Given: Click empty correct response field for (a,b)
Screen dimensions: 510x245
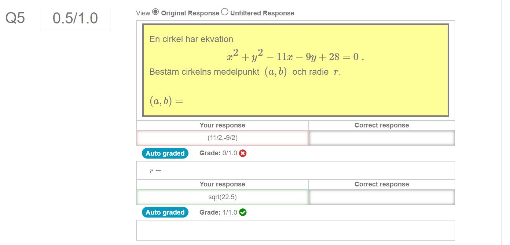Looking at the screenshot, I should [x=382, y=138].
